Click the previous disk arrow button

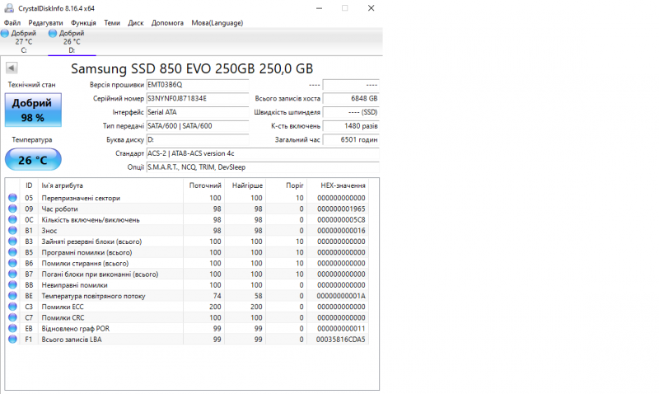click(x=12, y=68)
